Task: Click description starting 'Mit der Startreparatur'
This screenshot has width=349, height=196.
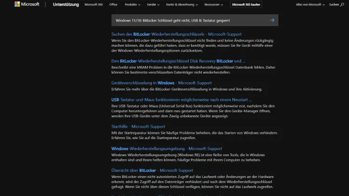Action: pos(195,135)
